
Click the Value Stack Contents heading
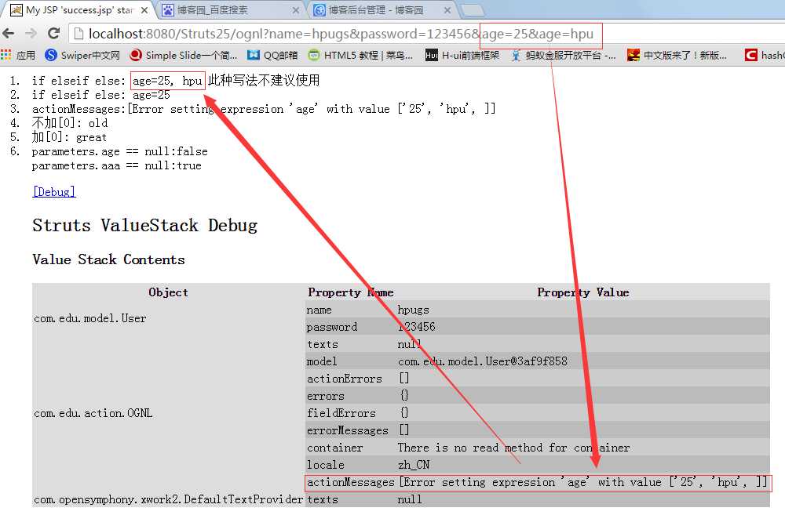(x=108, y=259)
